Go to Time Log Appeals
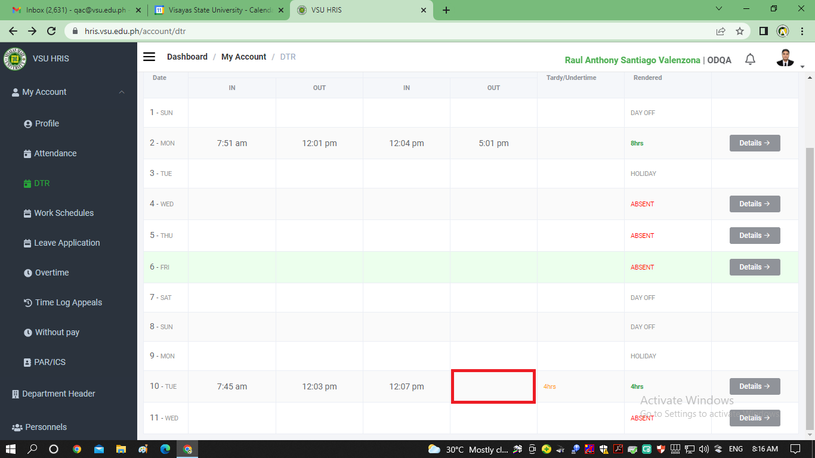 (x=68, y=302)
